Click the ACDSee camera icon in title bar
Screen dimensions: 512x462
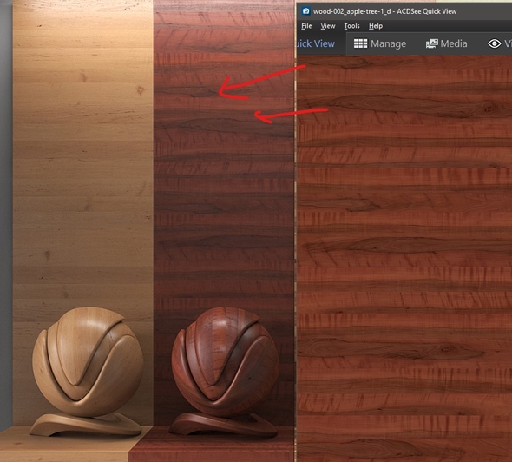(x=306, y=11)
